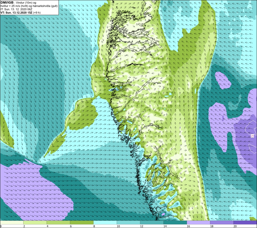Click the legend value '20'

[235, 226]
